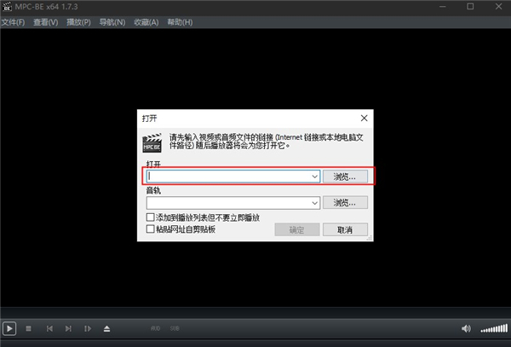The image size is (511, 347).
Task: Open the 收藏(A) menu
Action: [x=146, y=22]
